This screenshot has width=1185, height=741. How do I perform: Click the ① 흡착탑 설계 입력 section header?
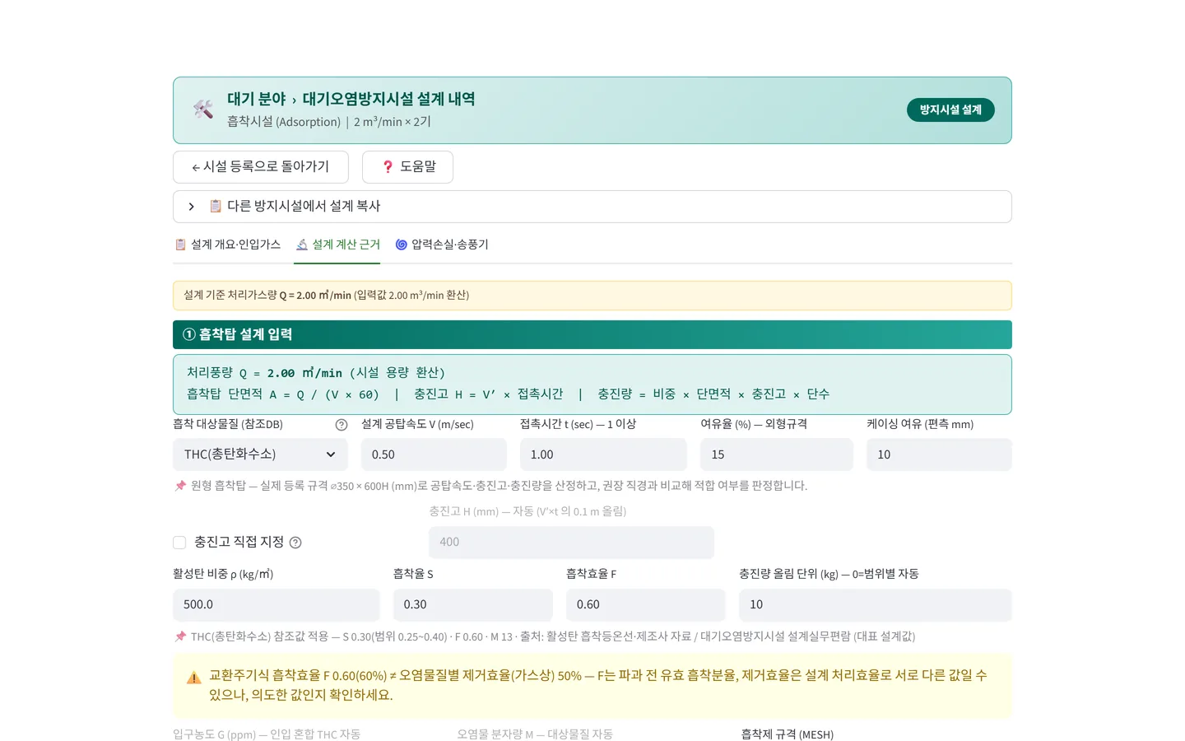coord(592,335)
